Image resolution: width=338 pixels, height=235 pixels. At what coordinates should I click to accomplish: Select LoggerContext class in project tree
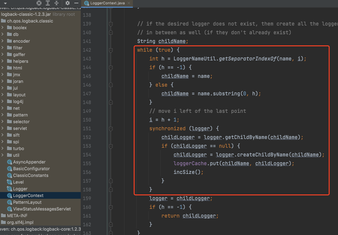click(x=28, y=195)
